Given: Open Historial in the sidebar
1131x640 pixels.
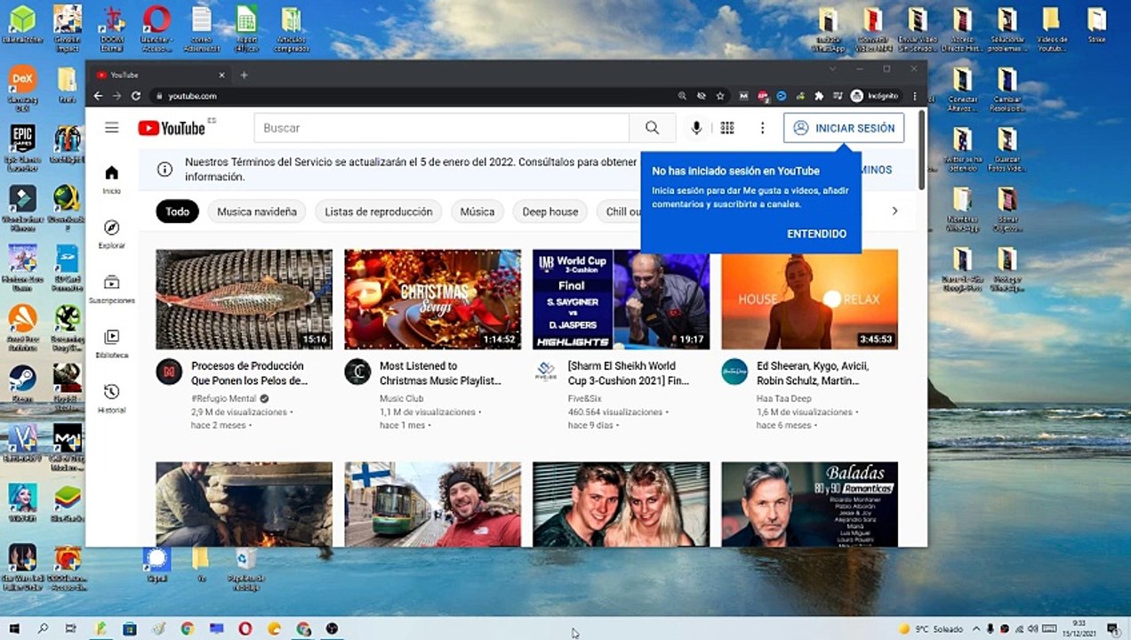Looking at the screenshot, I should (x=111, y=398).
